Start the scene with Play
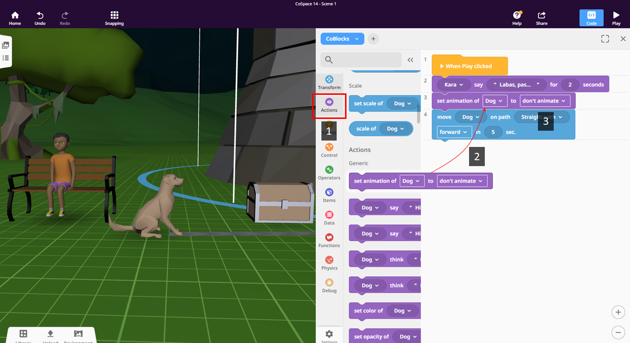Image resolution: width=630 pixels, height=343 pixels. click(616, 18)
